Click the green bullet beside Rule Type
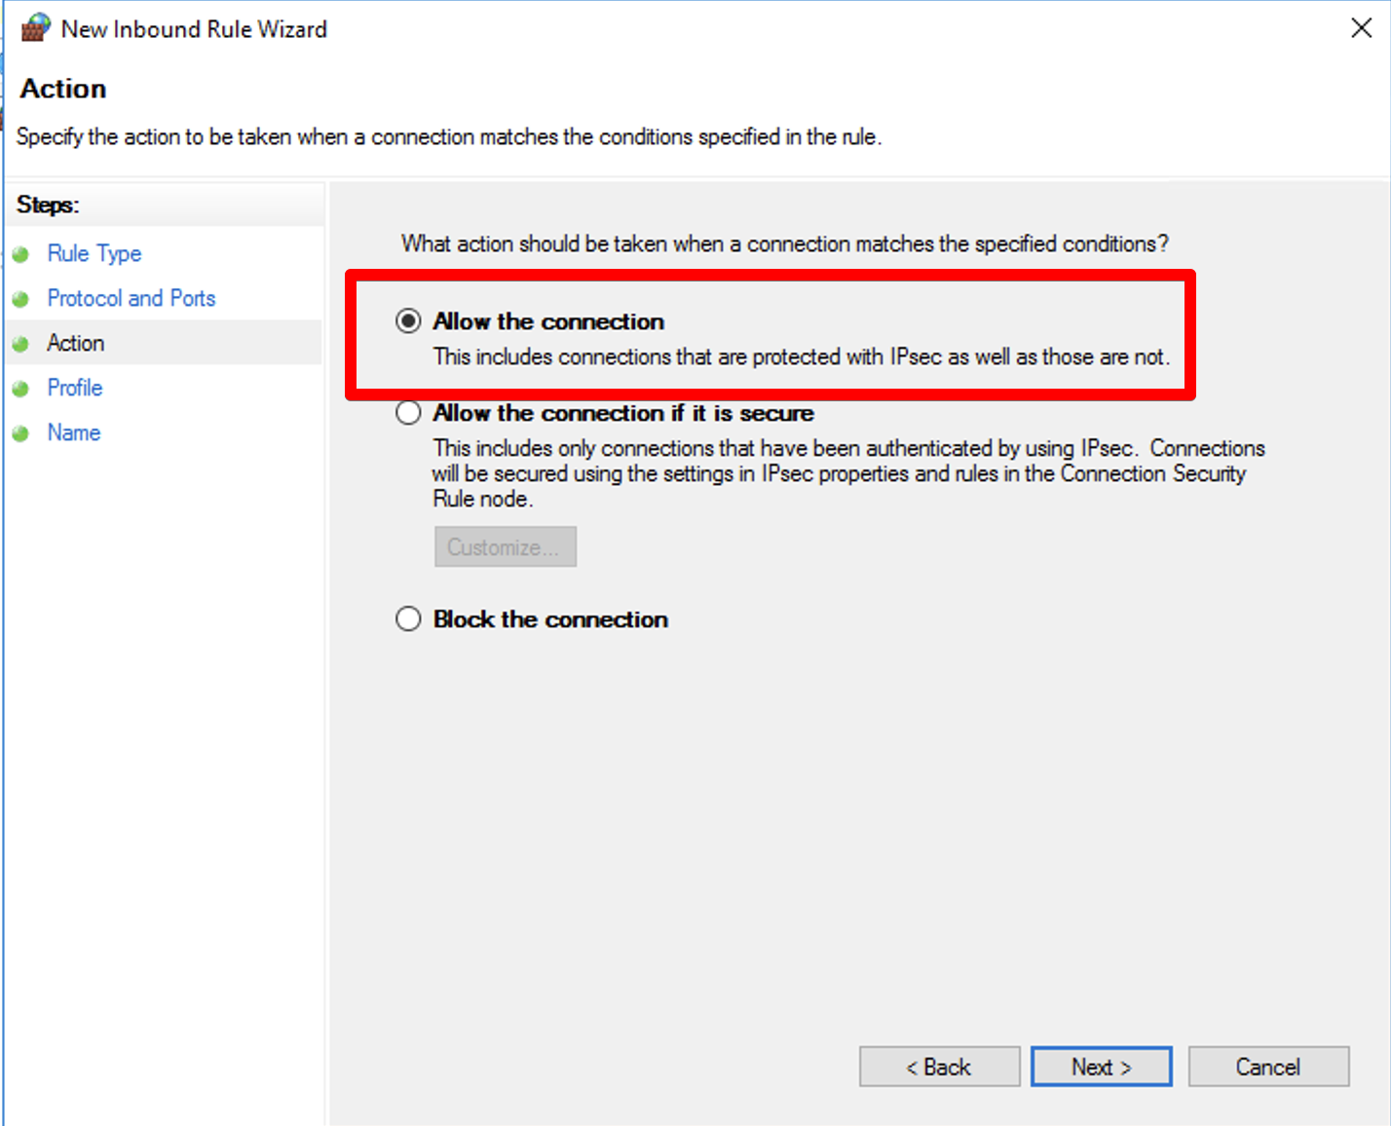The height and width of the screenshot is (1126, 1391). tap(21, 255)
